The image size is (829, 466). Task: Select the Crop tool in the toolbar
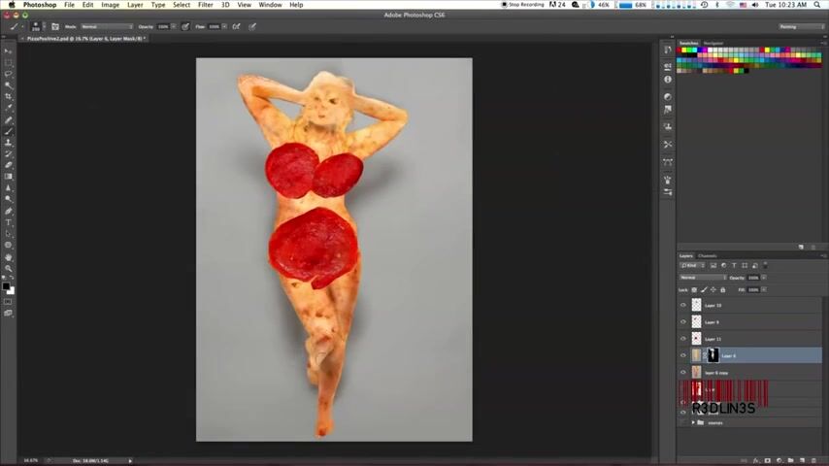[9, 97]
